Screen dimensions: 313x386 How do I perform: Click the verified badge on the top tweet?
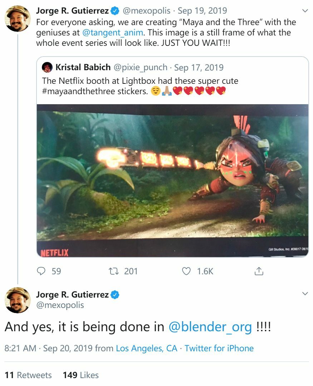[115, 11]
